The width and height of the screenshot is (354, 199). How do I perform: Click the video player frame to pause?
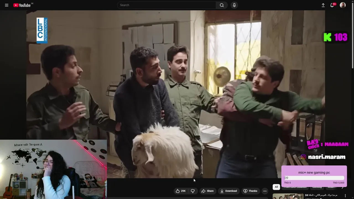176,94
